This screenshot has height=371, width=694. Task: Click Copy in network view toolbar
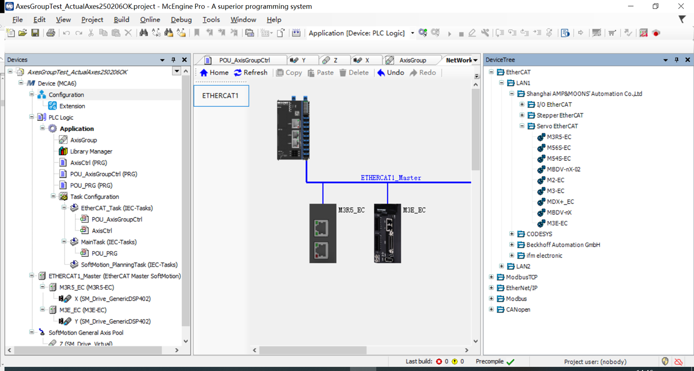point(289,72)
